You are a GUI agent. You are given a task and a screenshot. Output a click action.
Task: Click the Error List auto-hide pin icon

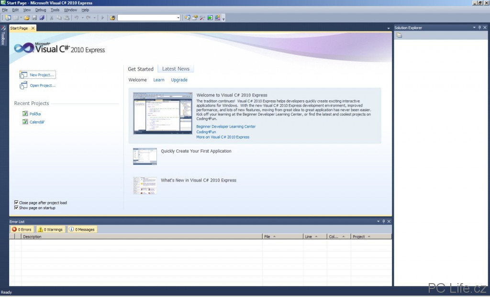(x=383, y=222)
